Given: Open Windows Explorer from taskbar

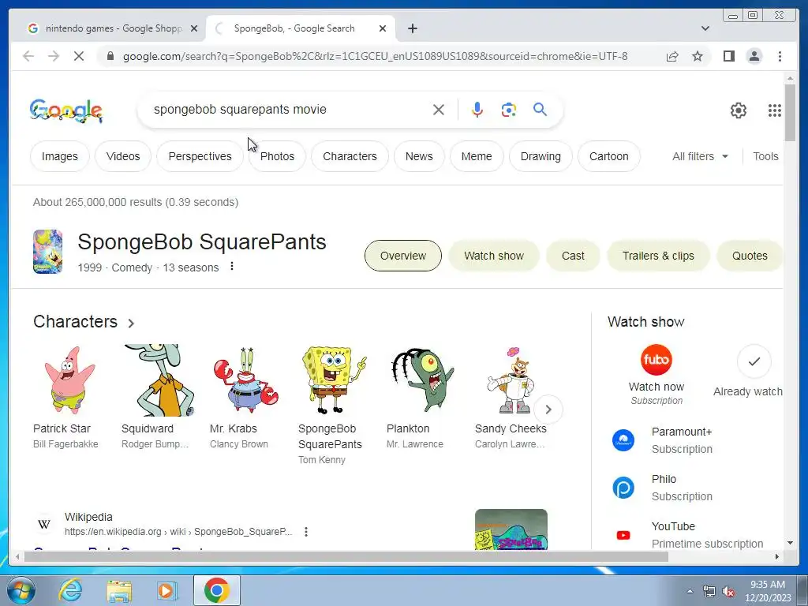Looking at the screenshot, I should 119,590.
